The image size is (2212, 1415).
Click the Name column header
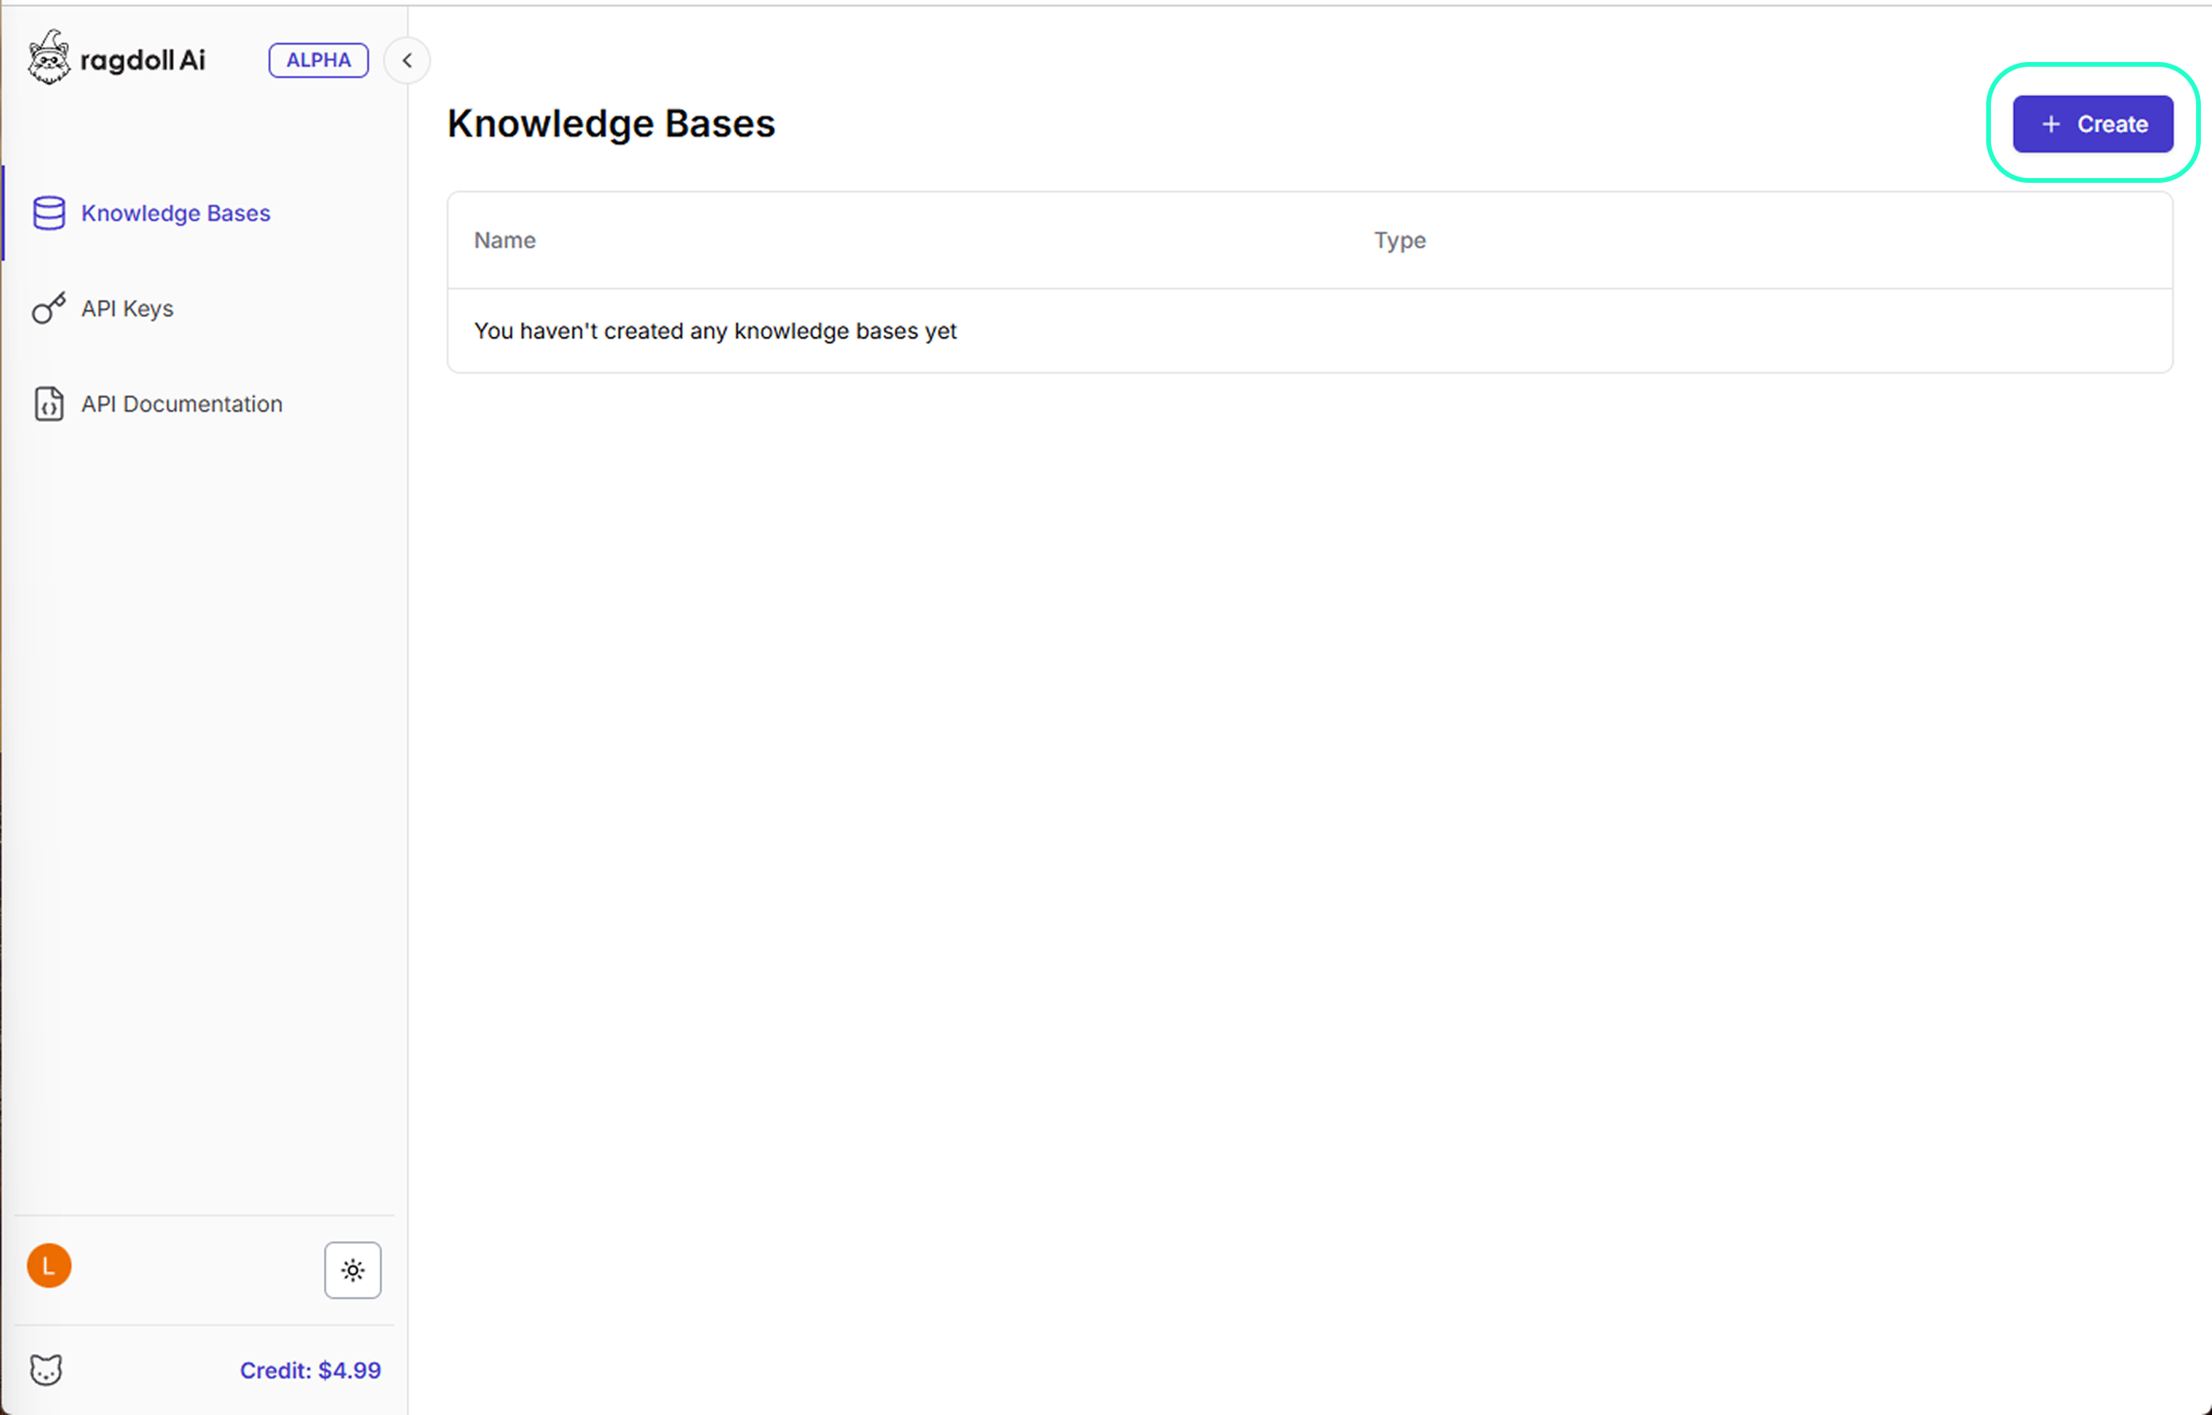[505, 241]
